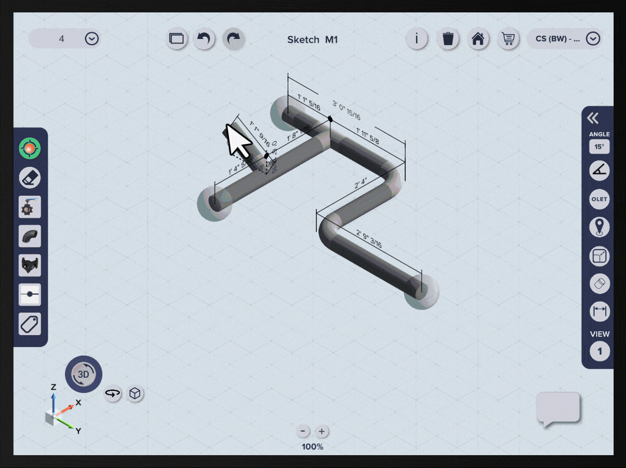626x468 pixels.
Task: Open the CS (BW) material dropdown
Action: click(593, 39)
